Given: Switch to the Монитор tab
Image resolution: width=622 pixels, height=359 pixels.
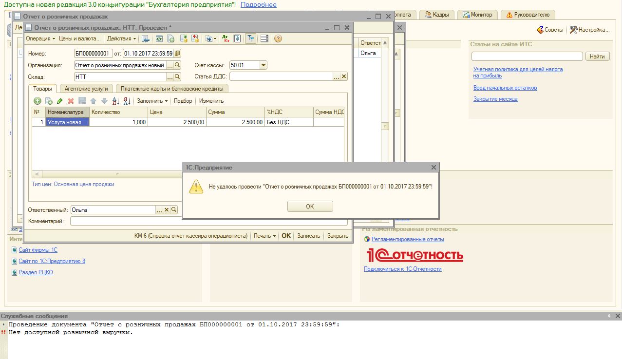Looking at the screenshot, I should point(477,15).
